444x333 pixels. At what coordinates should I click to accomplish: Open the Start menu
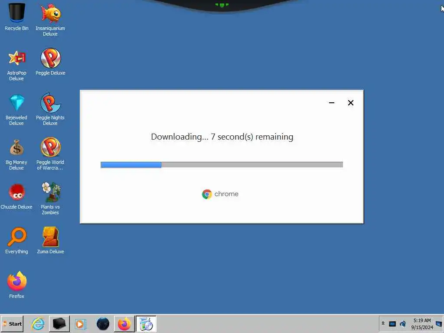coord(12,323)
